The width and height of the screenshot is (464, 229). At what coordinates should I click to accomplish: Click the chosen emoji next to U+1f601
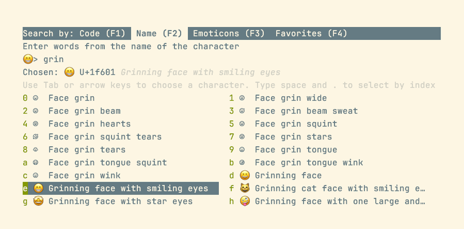click(69, 72)
